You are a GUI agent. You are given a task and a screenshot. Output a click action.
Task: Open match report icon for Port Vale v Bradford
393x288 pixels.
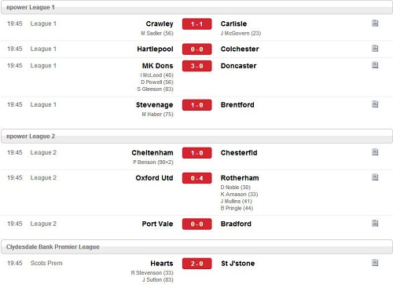click(375, 223)
